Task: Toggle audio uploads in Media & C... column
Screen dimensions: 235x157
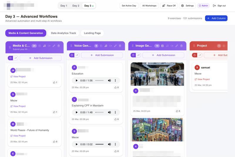Action: point(45,46)
